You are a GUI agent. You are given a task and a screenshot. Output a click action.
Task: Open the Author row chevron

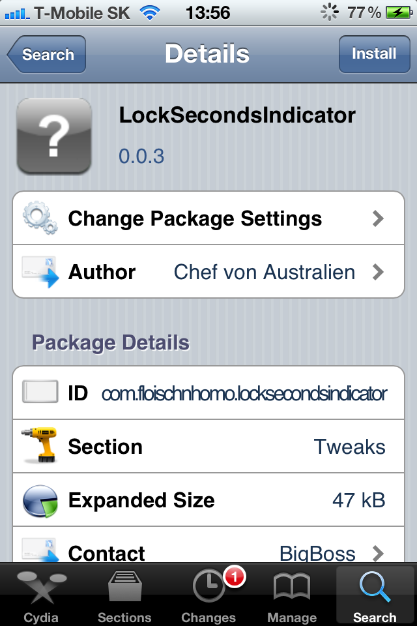click(378, 272)
